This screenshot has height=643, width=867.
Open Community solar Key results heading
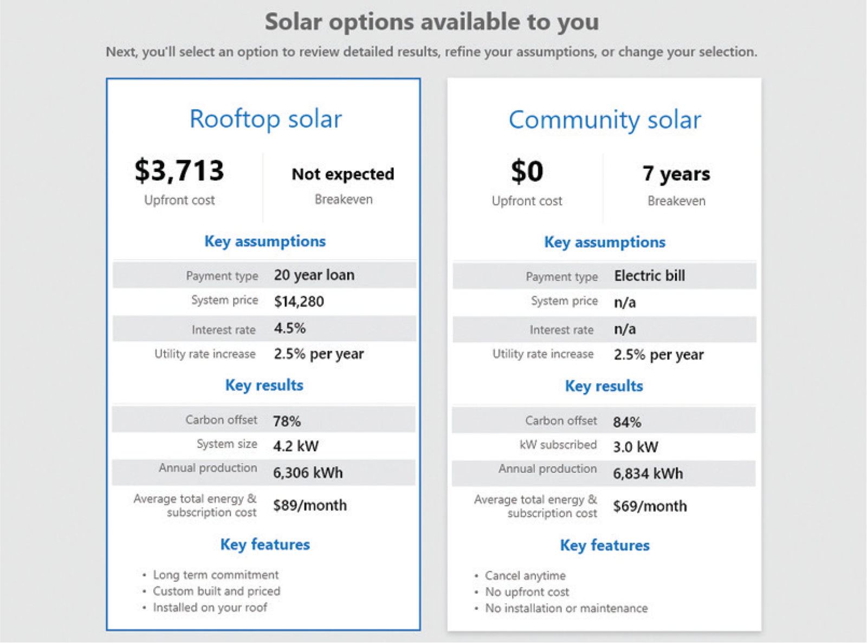coord(604,387)
